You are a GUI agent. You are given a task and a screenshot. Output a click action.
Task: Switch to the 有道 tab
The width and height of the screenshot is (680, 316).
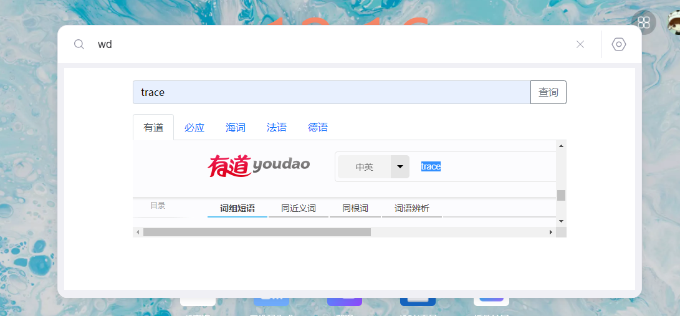[153, 127]
